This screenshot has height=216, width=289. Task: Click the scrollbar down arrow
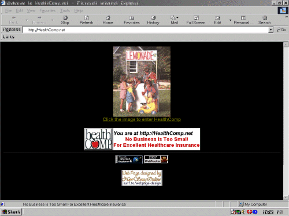(286, 198)
